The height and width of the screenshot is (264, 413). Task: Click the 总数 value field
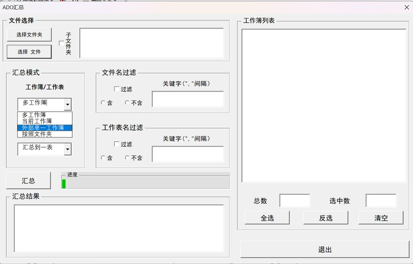(294, 201)
